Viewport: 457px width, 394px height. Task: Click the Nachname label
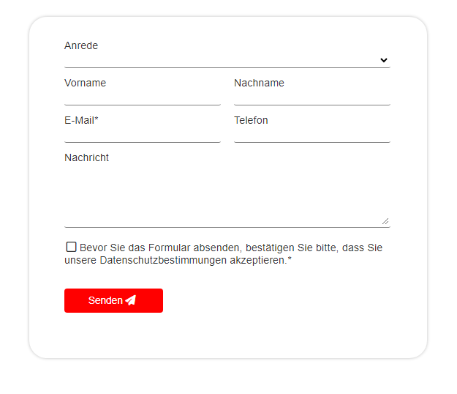click(x=259, y=83)
